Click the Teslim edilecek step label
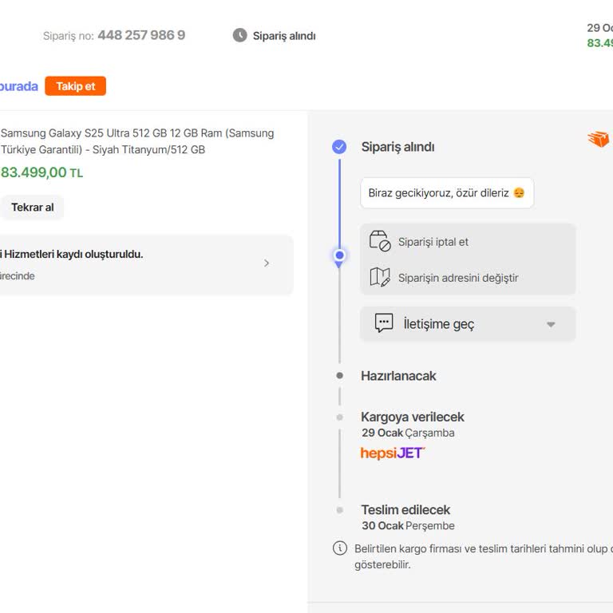613x613 pixels. pos(405,510)
